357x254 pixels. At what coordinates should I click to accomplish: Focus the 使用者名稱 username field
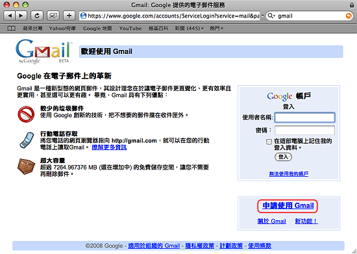(x=304, y=118)
